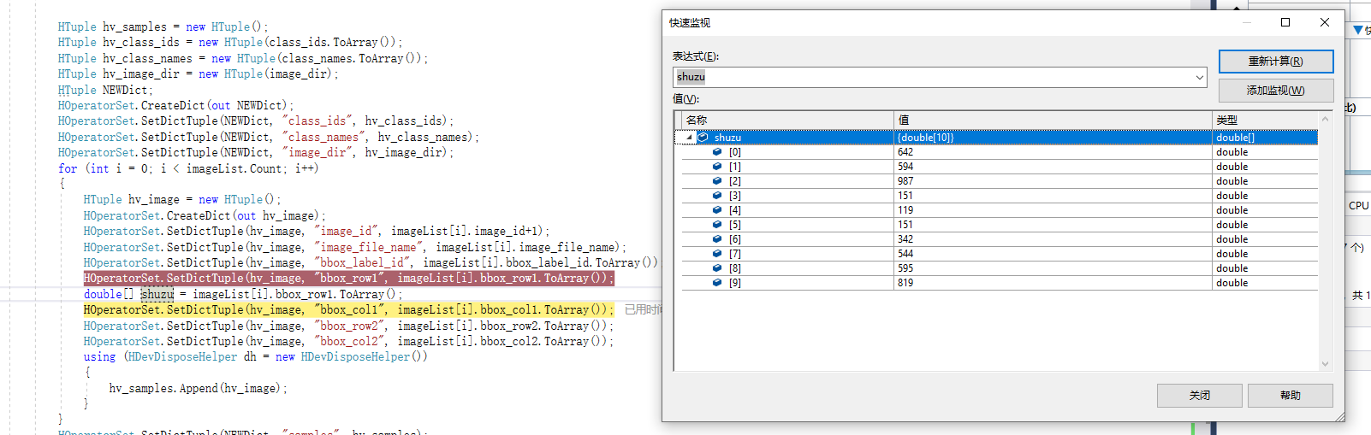This screenshot has height=435, width=1371.
Task: Click the 类型 column header
Action: point(1264,120)
